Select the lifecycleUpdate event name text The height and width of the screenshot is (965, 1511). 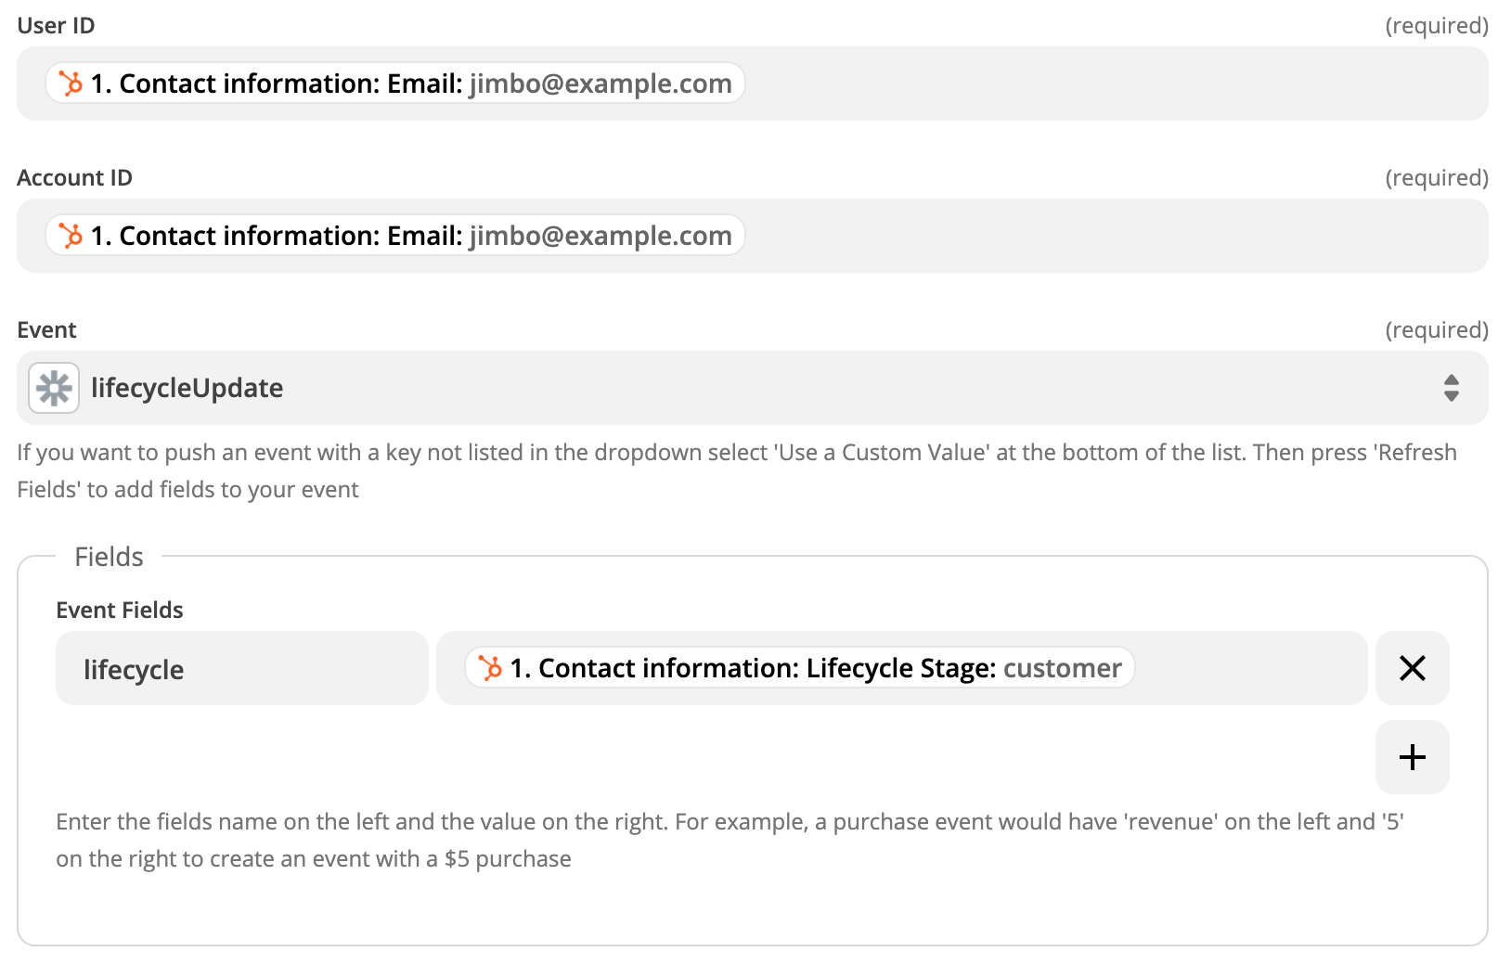coord(187,387)
